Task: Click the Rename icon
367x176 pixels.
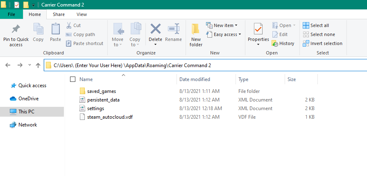Action: [x=173, y=29]
